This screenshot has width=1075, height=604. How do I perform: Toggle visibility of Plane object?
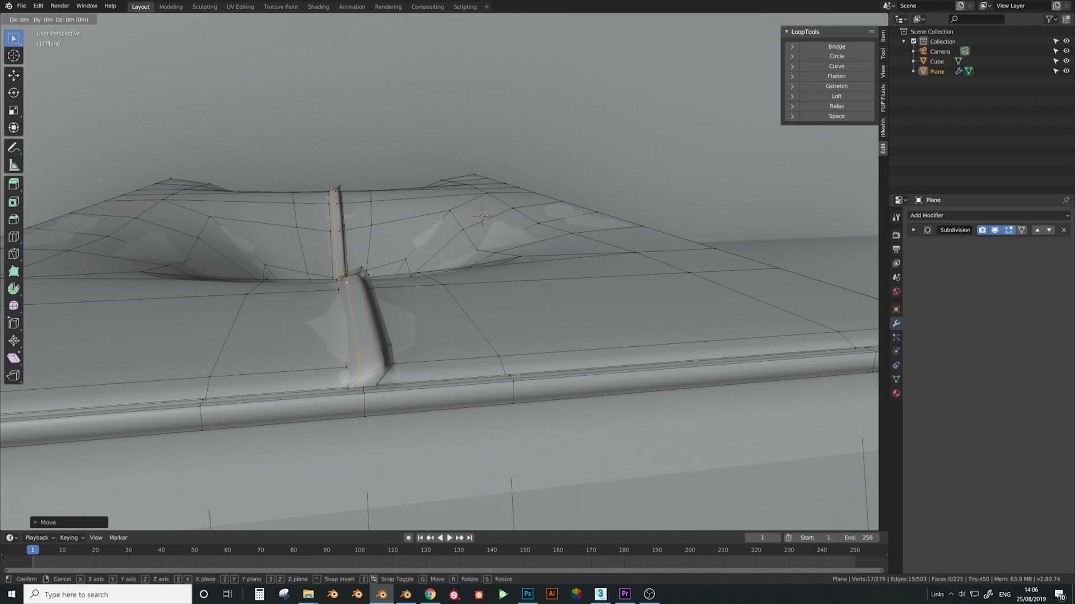click(1066, 72)
